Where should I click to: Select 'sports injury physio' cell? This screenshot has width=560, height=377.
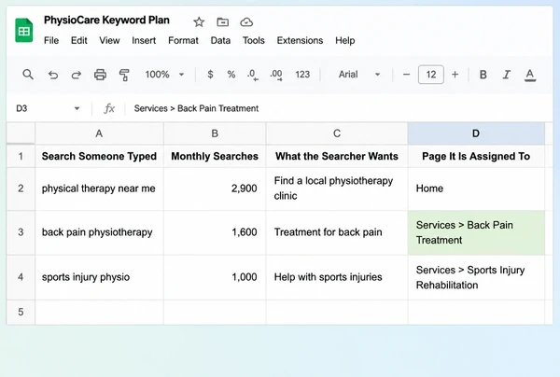click(x=99, y=277)
